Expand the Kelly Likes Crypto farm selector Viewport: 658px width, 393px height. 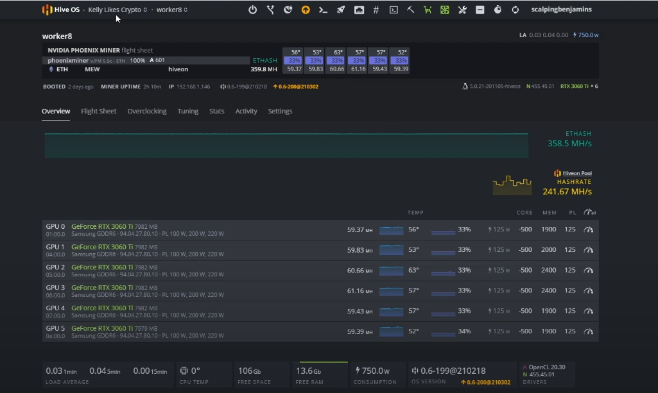[x=117, y=10]
